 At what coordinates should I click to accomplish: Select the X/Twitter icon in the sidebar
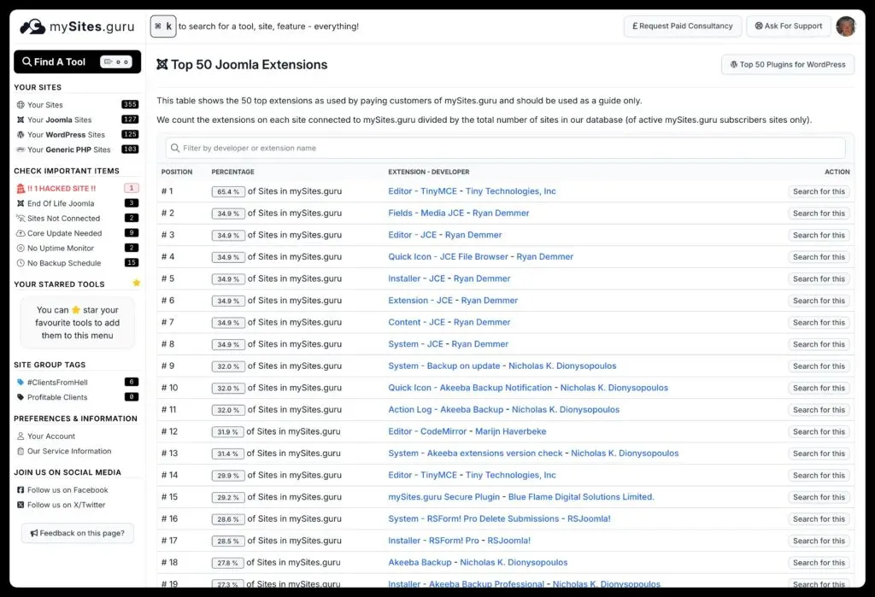[x=19, y=503]
